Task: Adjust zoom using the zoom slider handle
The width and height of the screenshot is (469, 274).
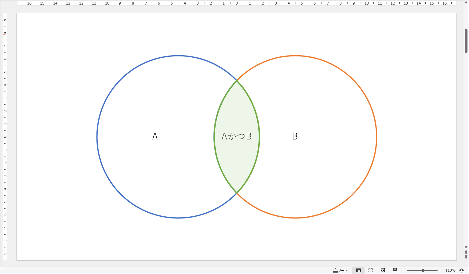Action: pos(423,270)
